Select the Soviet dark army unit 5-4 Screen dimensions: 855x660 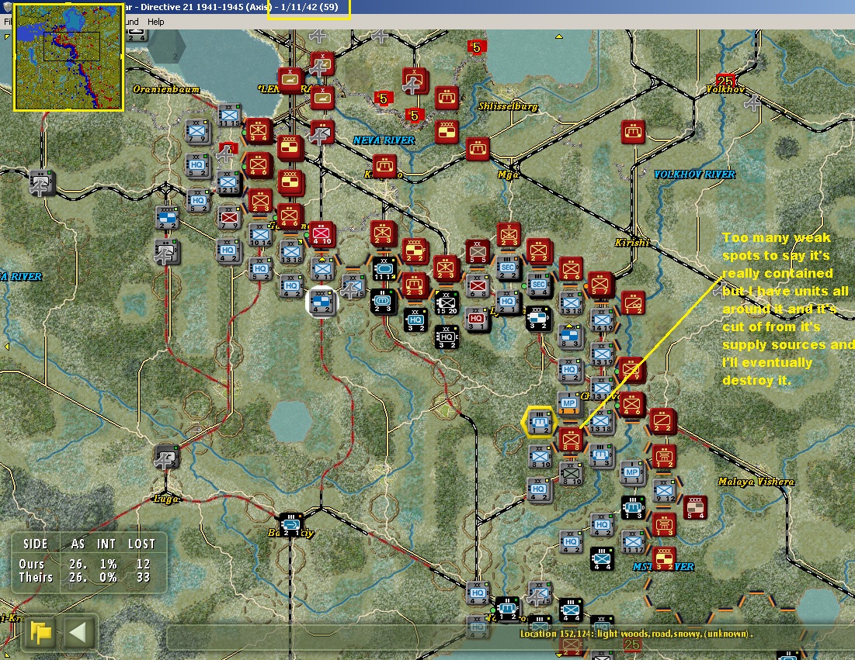coord(695,507)
